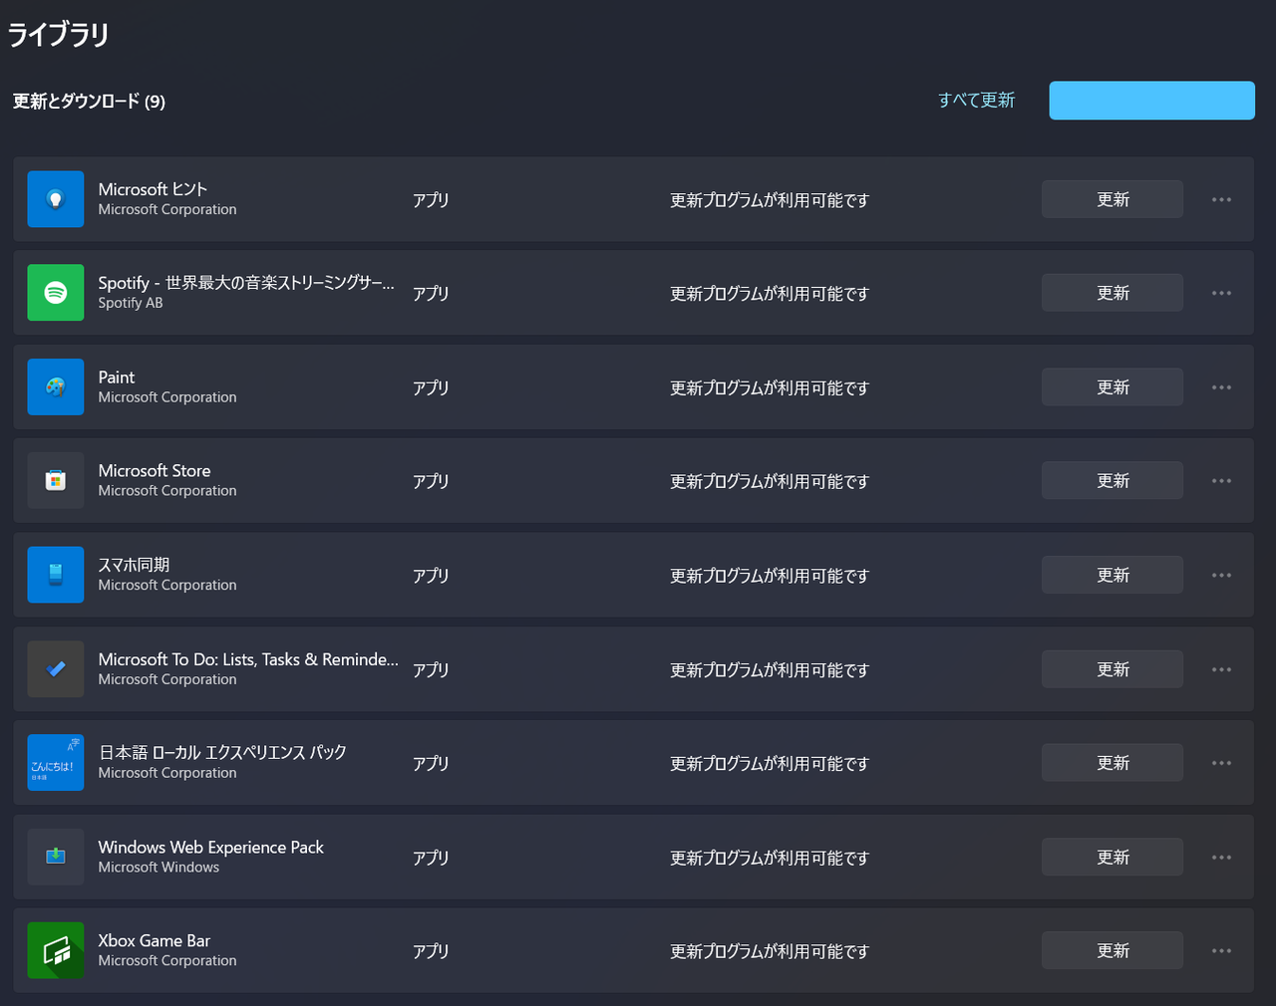Update the Microsoft ヒント app
1276x1006 pixels.
pos(1113,199)
